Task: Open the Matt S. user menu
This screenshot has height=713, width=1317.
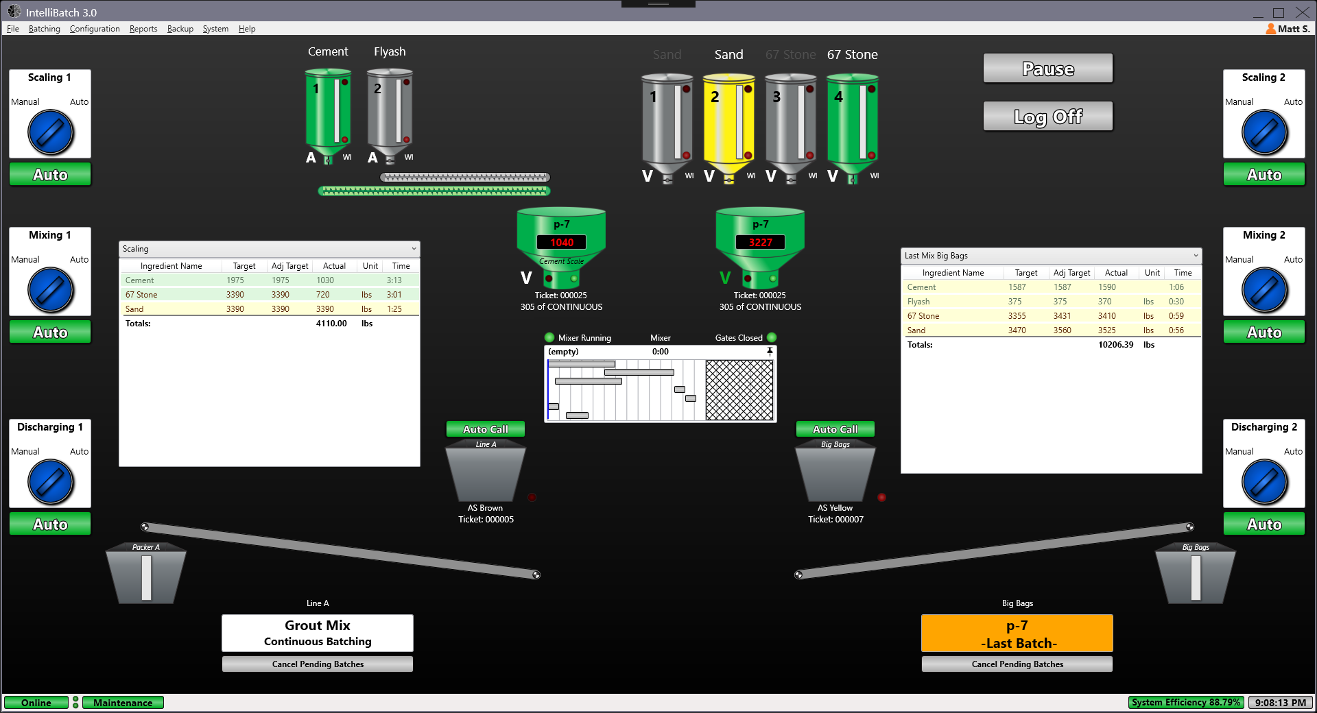Action: (x=1288, y=29)
